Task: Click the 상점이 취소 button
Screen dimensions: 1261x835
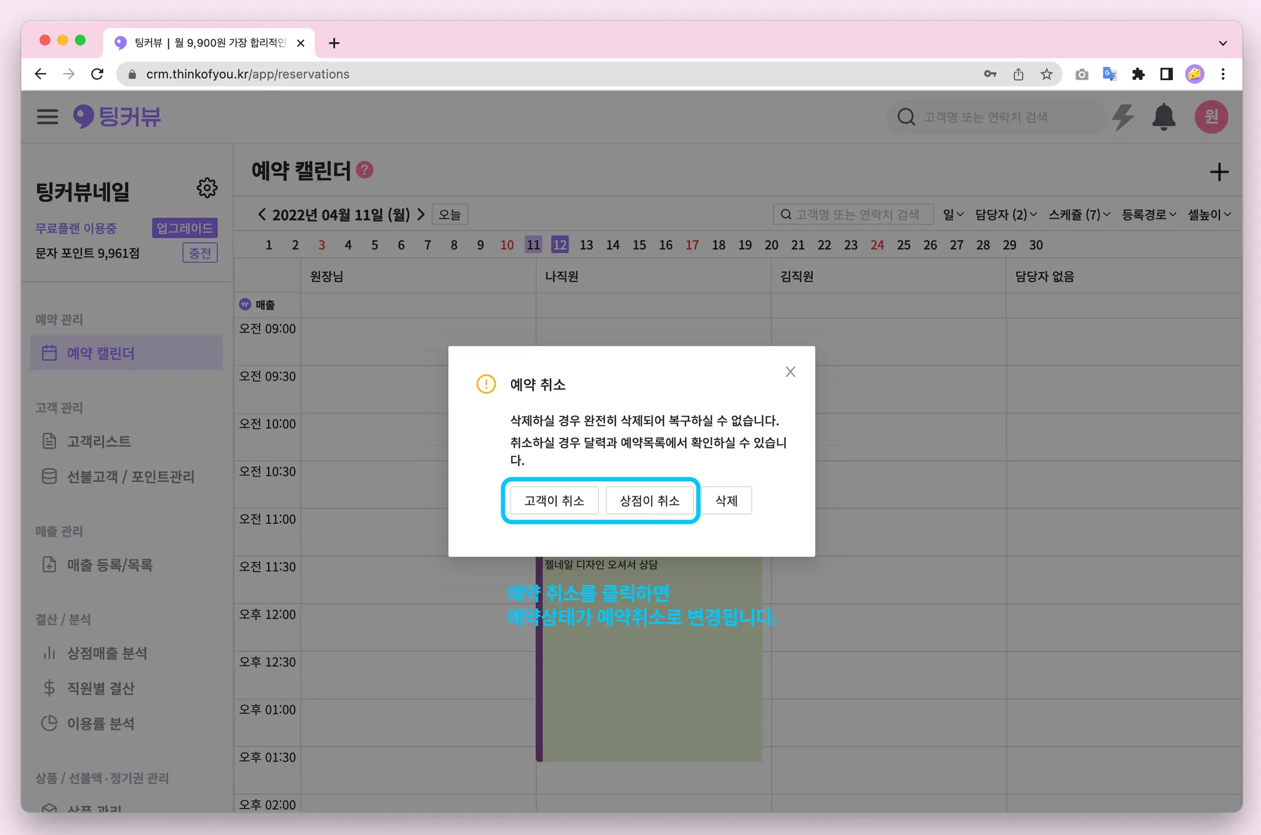Action: (x=650, y=501)
